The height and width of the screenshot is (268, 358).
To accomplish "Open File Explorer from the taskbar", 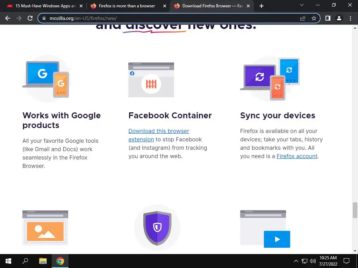I will tap(43, 261).
